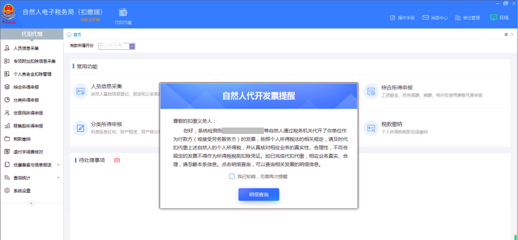Click the 税款缴纳 sidebar wallet icon

(x=7, y=139)
